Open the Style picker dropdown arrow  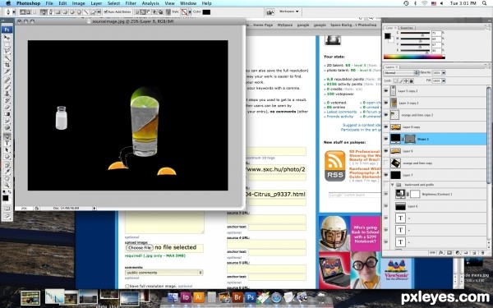[x=190, y=12]
